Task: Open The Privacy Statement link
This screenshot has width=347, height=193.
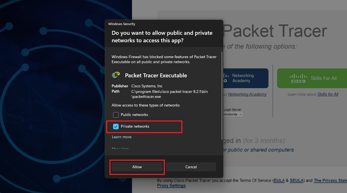Action: (330, 180)
